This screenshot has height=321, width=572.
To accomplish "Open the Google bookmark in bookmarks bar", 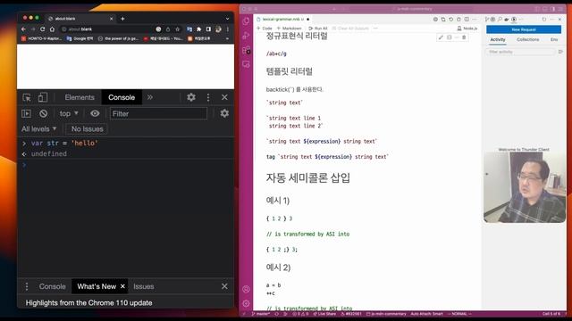I will tap(80, 38).
